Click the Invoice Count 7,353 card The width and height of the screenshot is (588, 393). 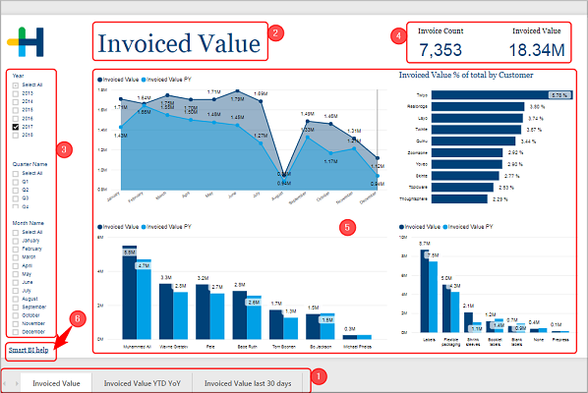(x=441, y=42)
